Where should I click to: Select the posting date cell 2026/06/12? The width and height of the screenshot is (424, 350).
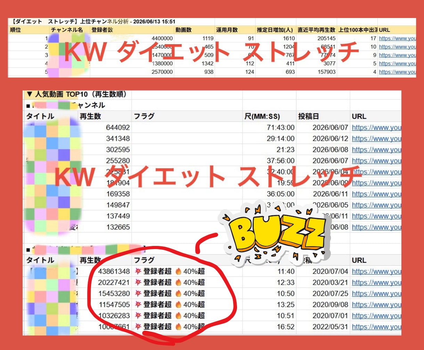pos(330,139)
